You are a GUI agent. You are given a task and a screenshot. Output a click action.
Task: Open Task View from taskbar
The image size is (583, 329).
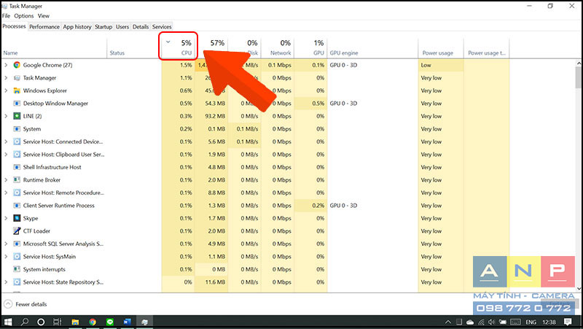[57, 322]
